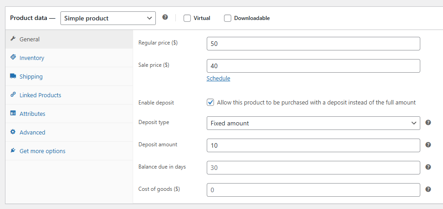Screen dimensions: 443x209
Task: Uncheck the Enable deposit checkbox
Action: (x=210, y=103)
